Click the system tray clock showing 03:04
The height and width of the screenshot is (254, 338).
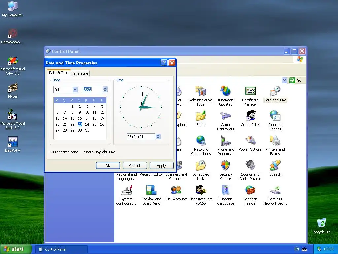[x=329, y=249]
